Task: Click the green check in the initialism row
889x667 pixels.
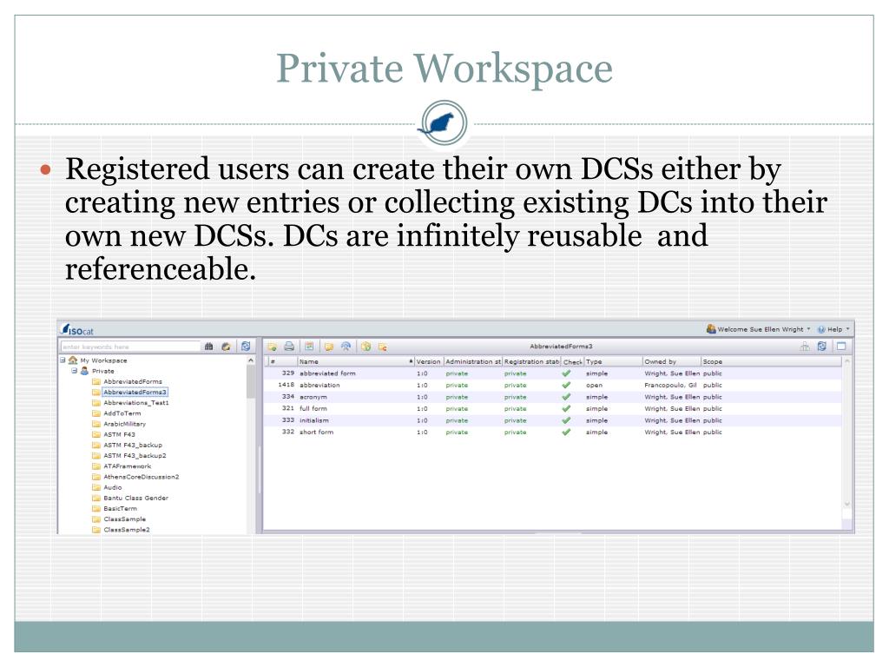Action: (566, 420)
